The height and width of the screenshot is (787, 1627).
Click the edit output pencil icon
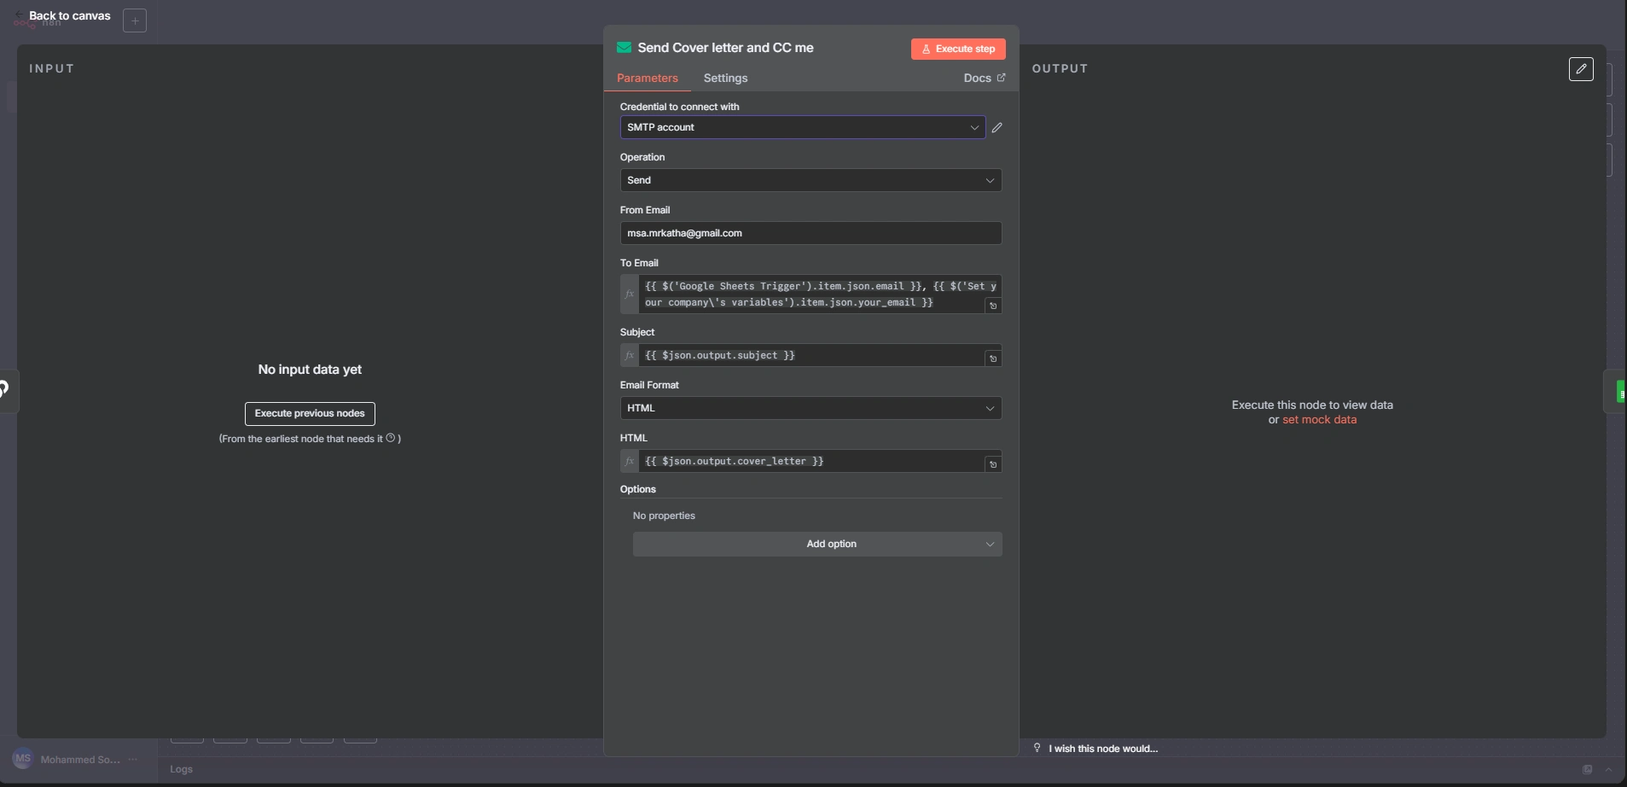click(x=1580, y=69)
